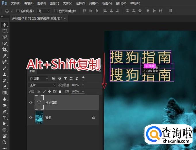
Task: Select the History Brush tool
Action: coord(5,81)
